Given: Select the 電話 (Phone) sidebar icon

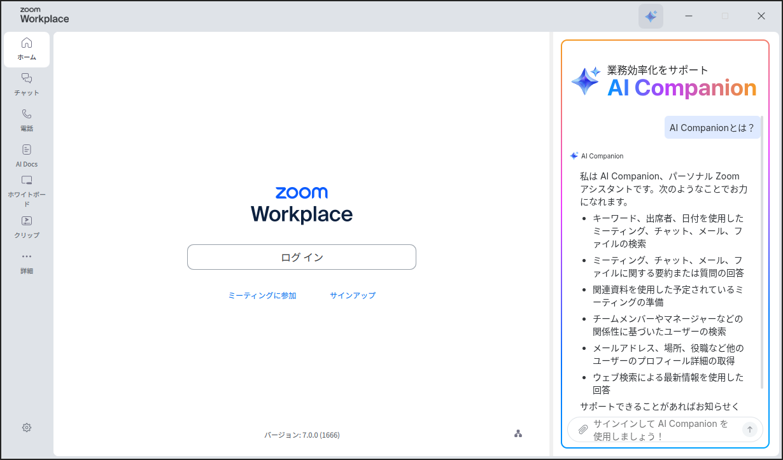Looking at the screenshot, I should click(27, 120).
